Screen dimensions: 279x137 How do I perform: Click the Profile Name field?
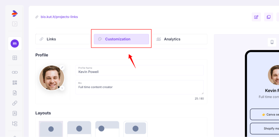pos(139,70)
